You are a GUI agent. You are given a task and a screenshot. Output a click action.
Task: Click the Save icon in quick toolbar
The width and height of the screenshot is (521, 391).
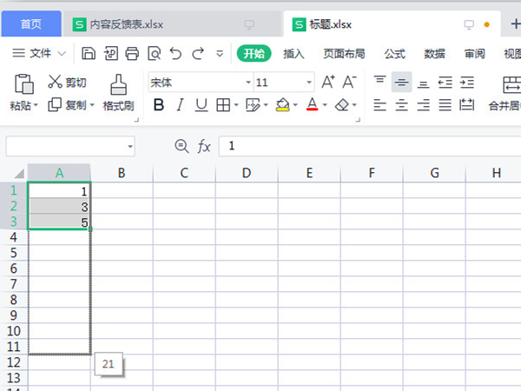89,54
